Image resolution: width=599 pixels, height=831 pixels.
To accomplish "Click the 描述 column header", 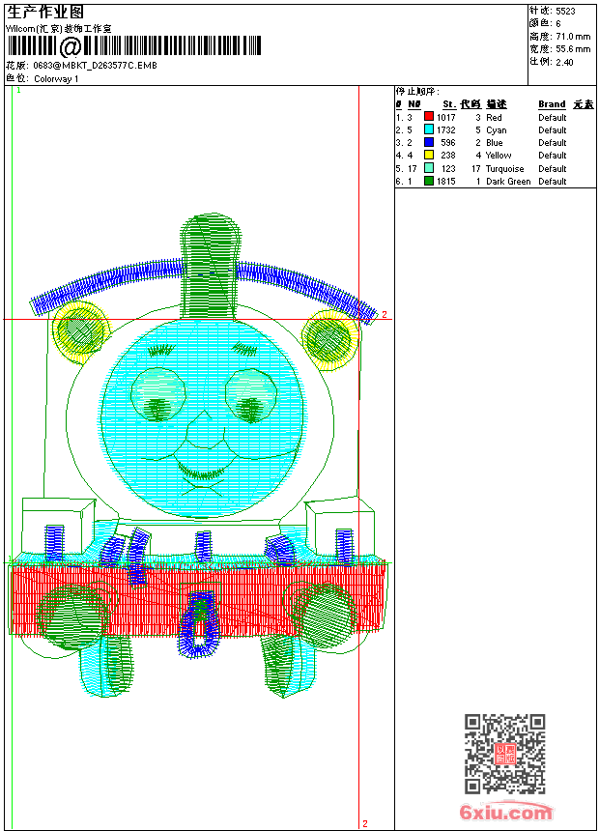I will coord(497,104).
